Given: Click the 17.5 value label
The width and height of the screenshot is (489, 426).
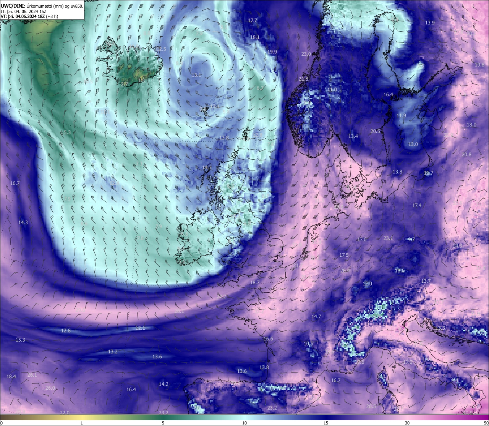Looking at the screenshot, I should [344, 255].
